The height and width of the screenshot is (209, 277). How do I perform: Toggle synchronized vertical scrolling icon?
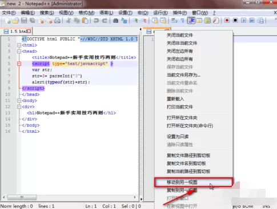(155, 20)
